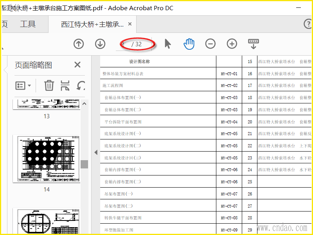Click the 设计图名称 column header
The width and height of the screenshot is (313, 235).
point(140,61)
